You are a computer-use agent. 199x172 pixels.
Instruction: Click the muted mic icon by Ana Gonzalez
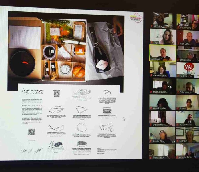point(151,109)
